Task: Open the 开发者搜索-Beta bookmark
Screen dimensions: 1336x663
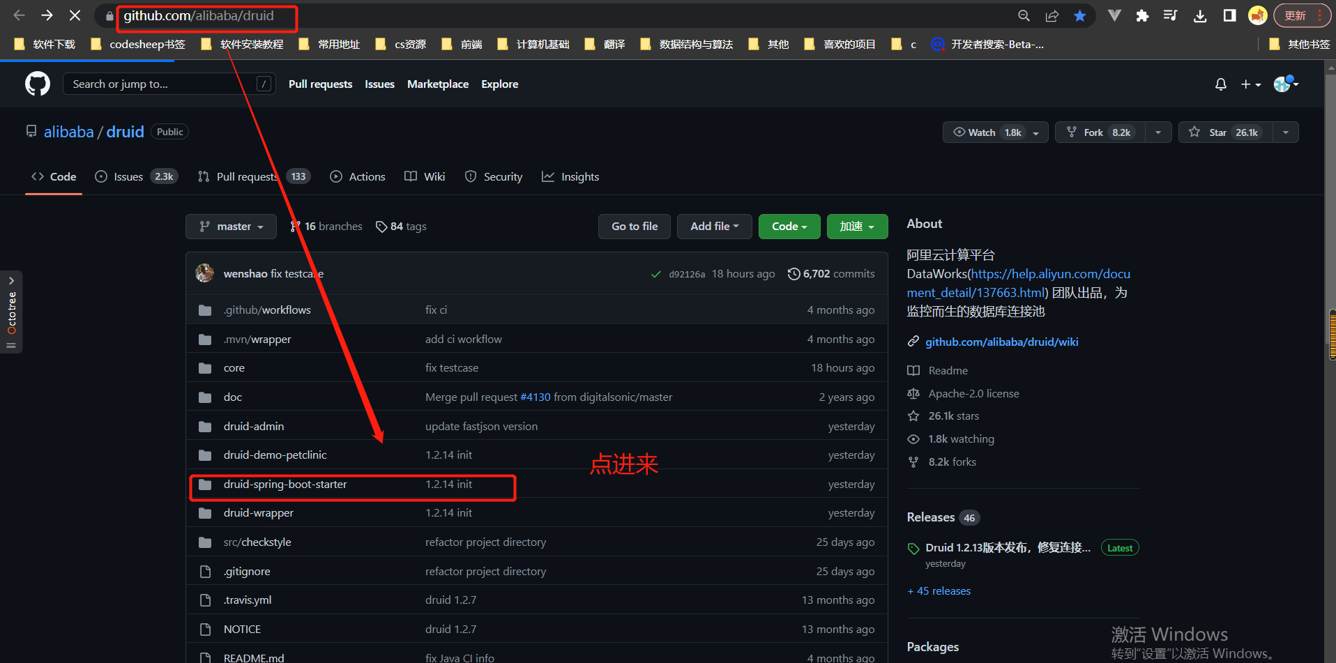Action: pyautogui.click(x=988, y=45)
